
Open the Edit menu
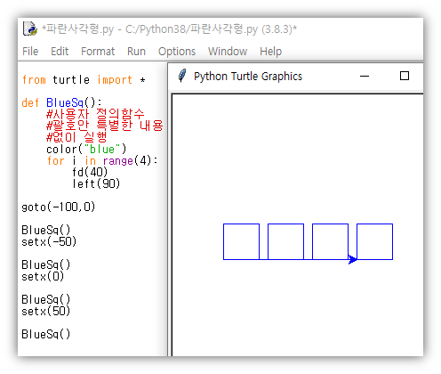coord(60,52)
